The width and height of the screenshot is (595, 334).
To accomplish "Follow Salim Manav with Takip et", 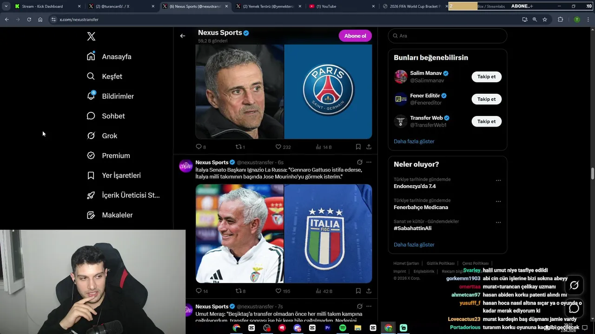I will 486,77.
